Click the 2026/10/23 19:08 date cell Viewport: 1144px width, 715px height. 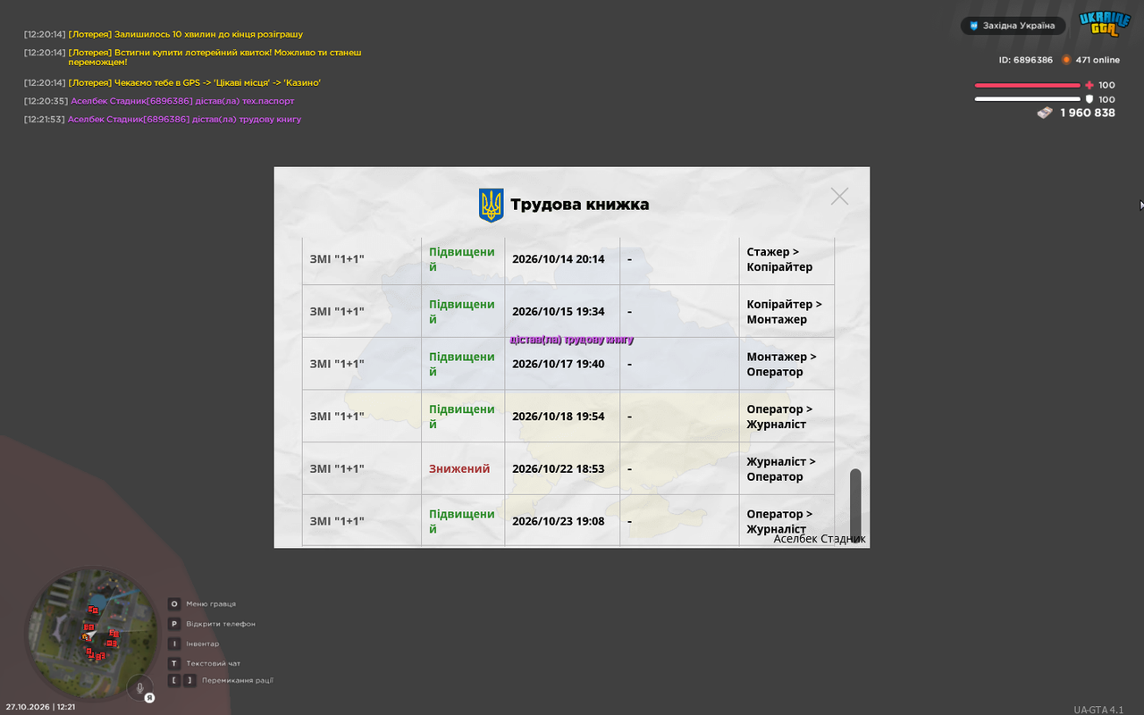pos(562,520)
